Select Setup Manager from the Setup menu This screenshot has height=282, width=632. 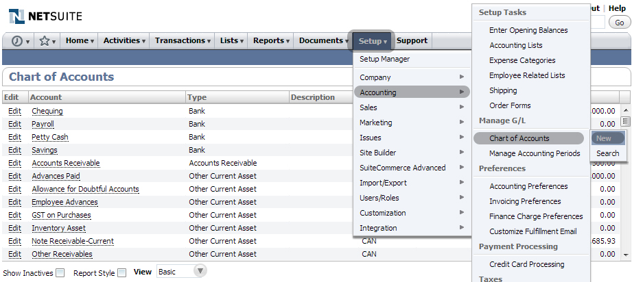click(384, 59)
